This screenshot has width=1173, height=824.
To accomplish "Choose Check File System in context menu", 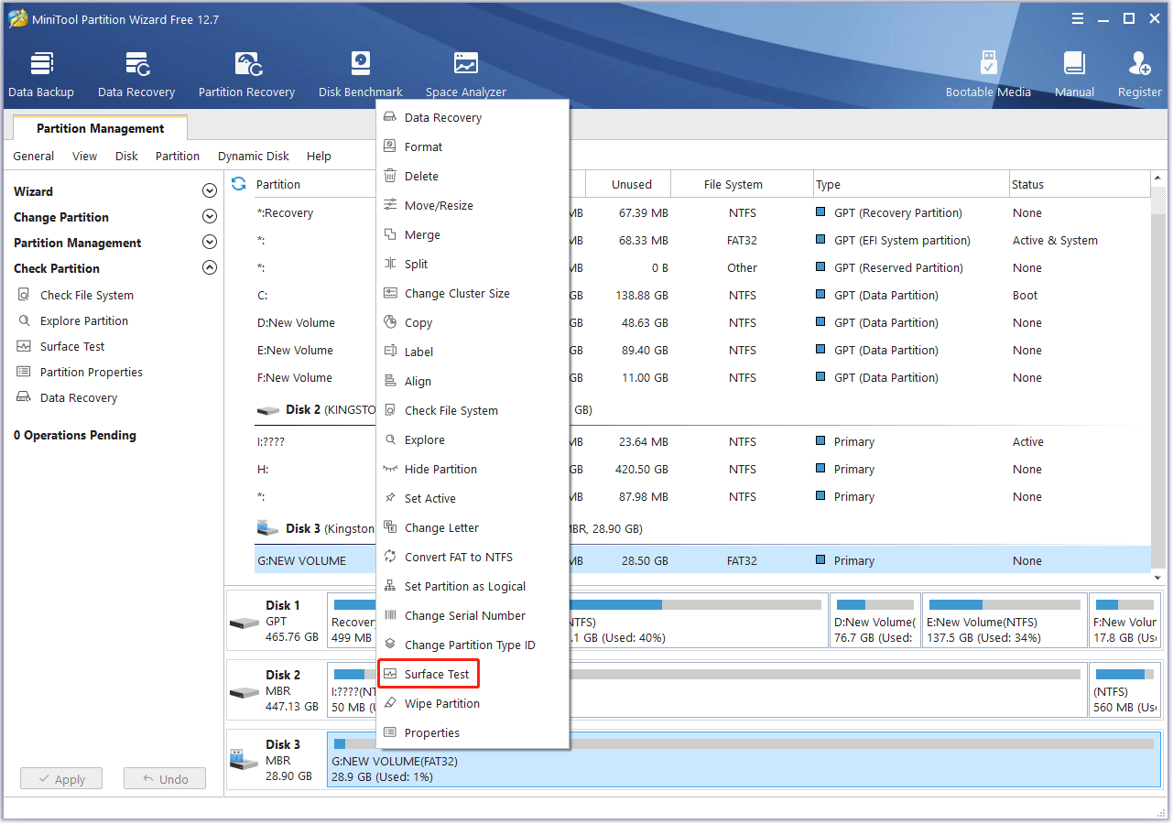I will [472, 410].
